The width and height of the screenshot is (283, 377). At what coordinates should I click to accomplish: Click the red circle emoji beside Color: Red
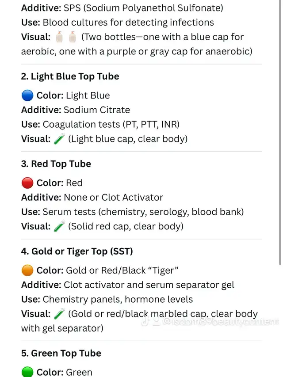pos(27,183)
